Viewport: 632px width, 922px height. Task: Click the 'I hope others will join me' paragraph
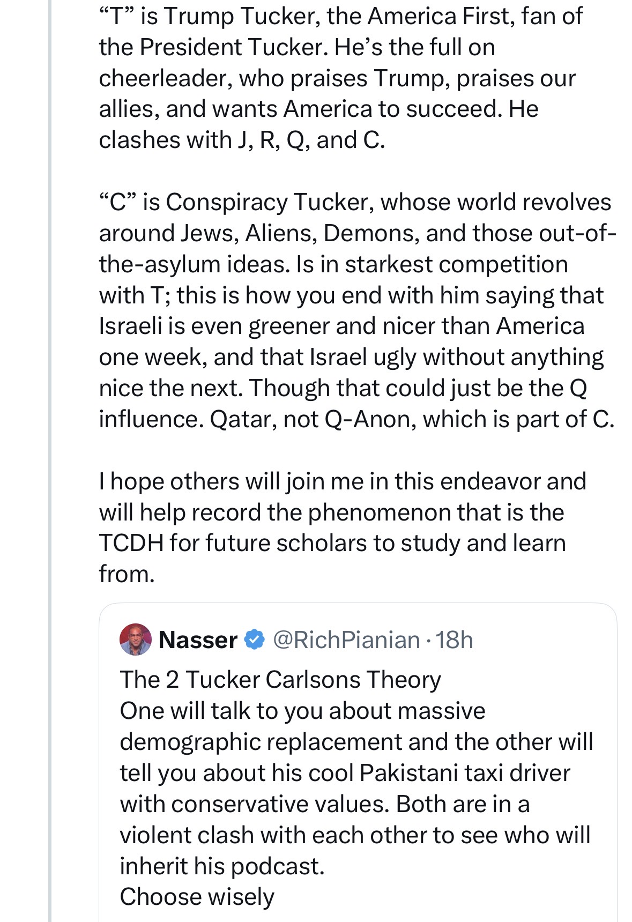342,481
